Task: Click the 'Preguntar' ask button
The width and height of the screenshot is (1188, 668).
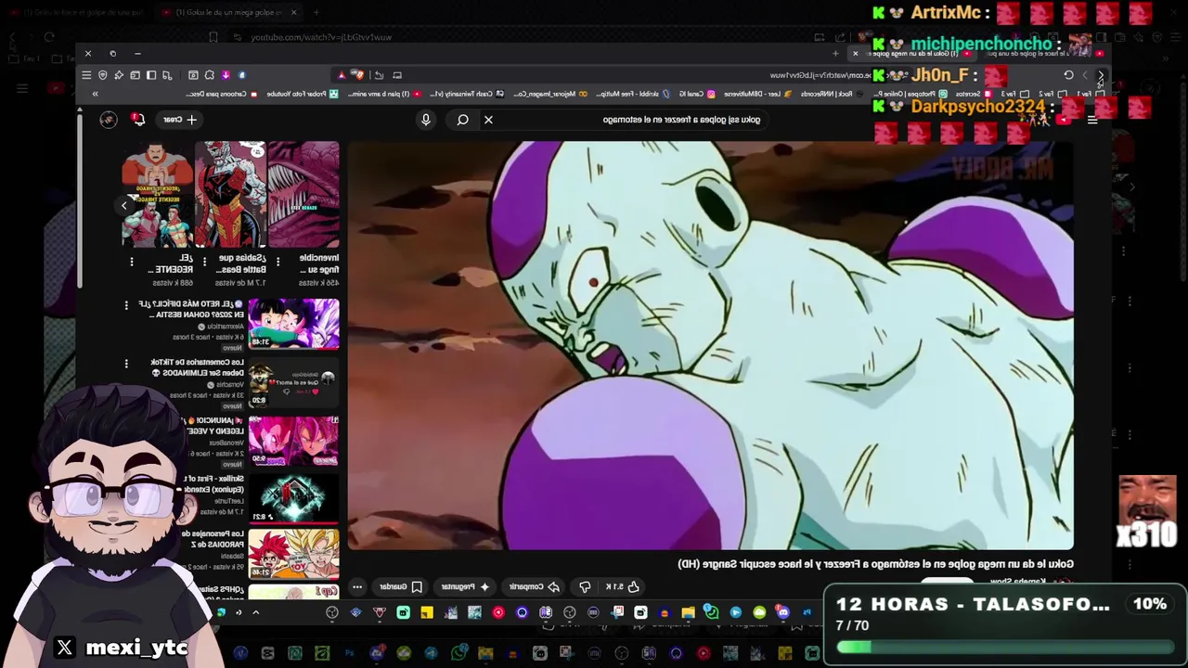Action: coord(465,586)
